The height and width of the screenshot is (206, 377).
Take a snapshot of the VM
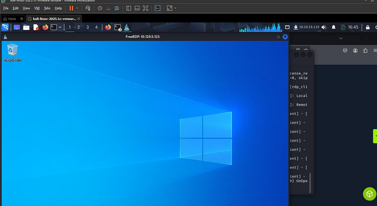pos(100,8)
